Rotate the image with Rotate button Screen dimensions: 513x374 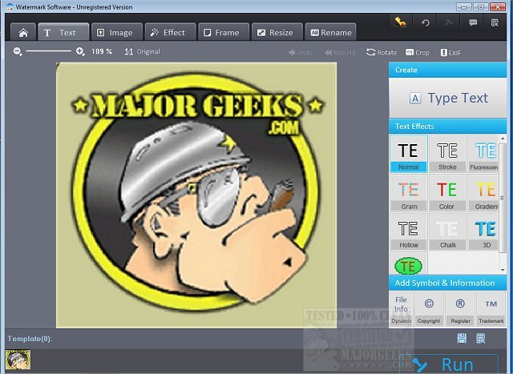(x=382, y=52)
